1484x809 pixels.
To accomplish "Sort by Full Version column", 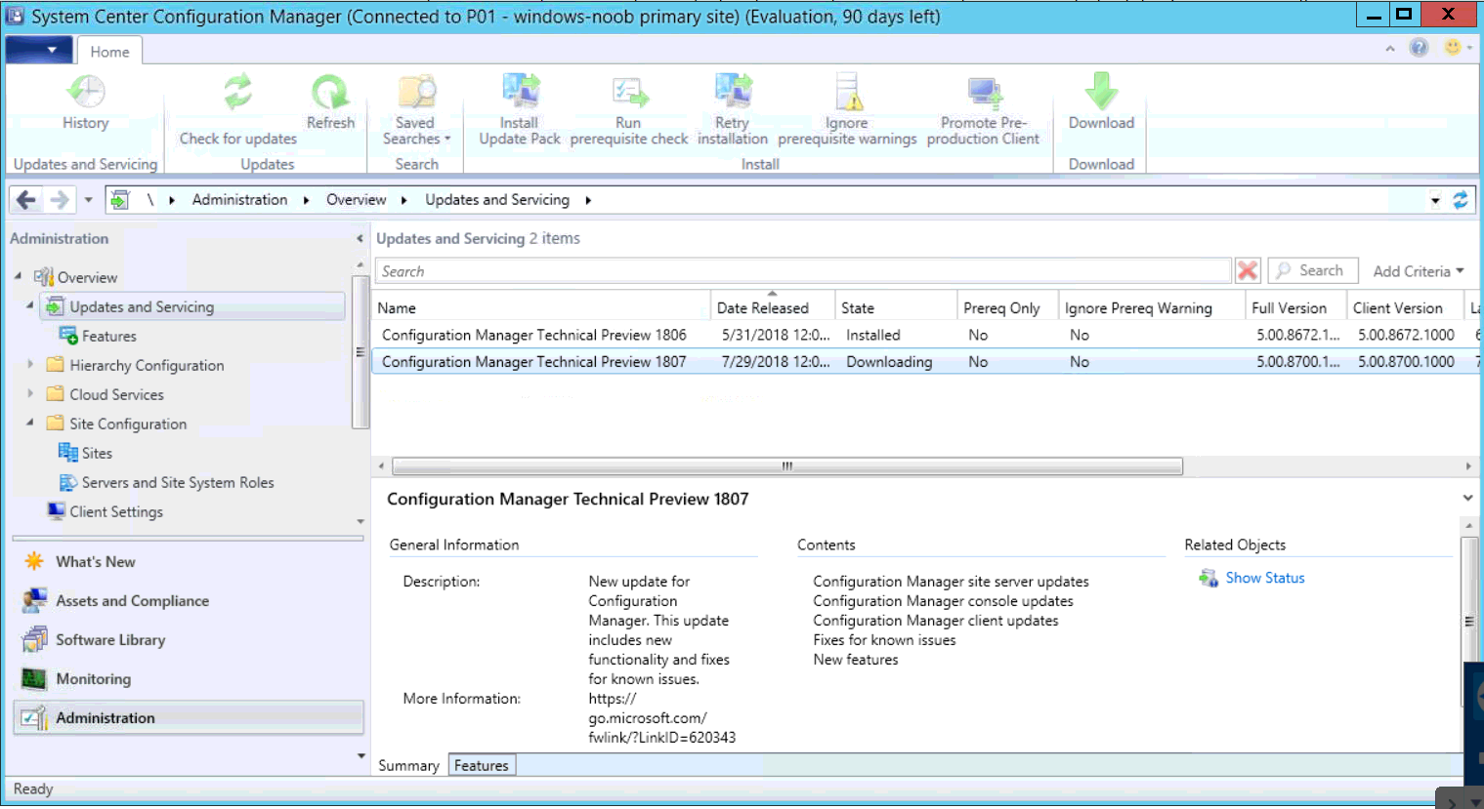I will (1295, 307).
